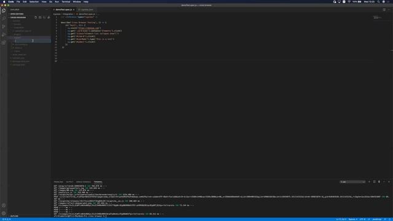Collapse the integration folder

click(x=19, y=28)
